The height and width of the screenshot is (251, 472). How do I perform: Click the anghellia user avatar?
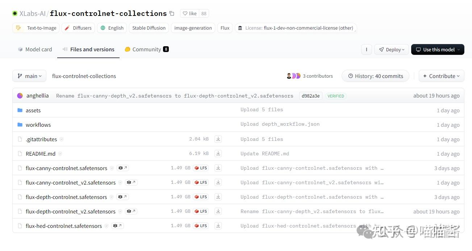coord(20,96)
